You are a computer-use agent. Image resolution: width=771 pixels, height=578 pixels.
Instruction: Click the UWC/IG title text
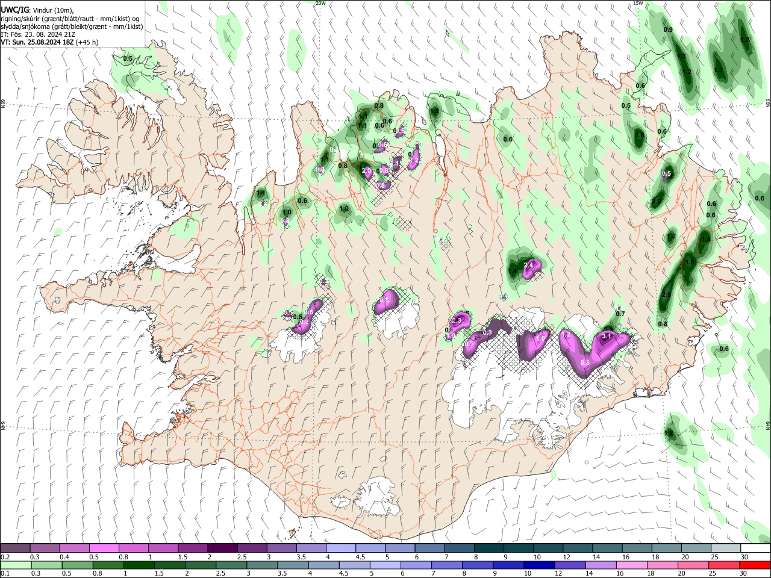click(14, 10)
